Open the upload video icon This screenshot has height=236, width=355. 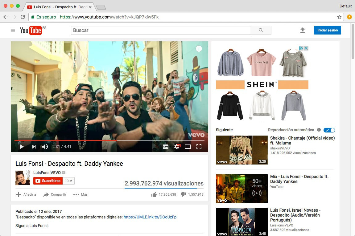click(303, 30)
